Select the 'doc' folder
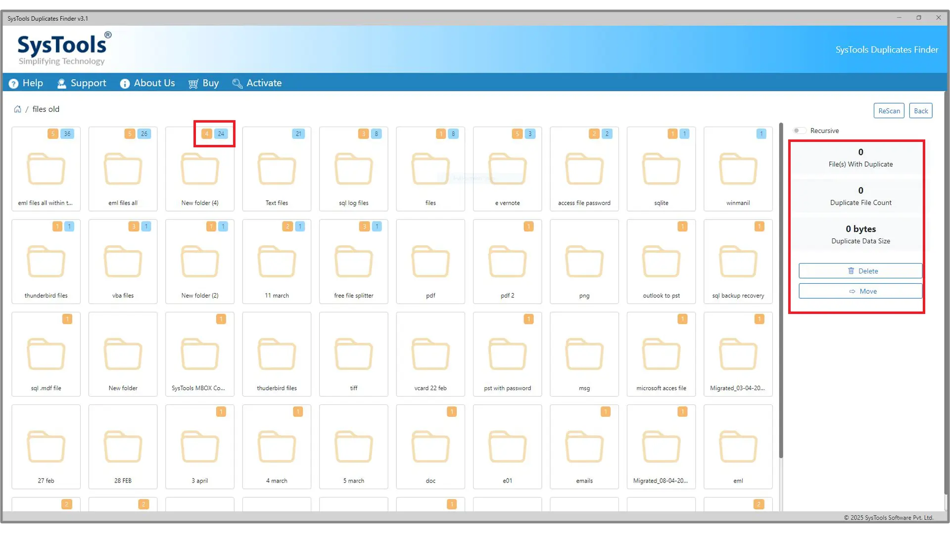 pos(430,446)
